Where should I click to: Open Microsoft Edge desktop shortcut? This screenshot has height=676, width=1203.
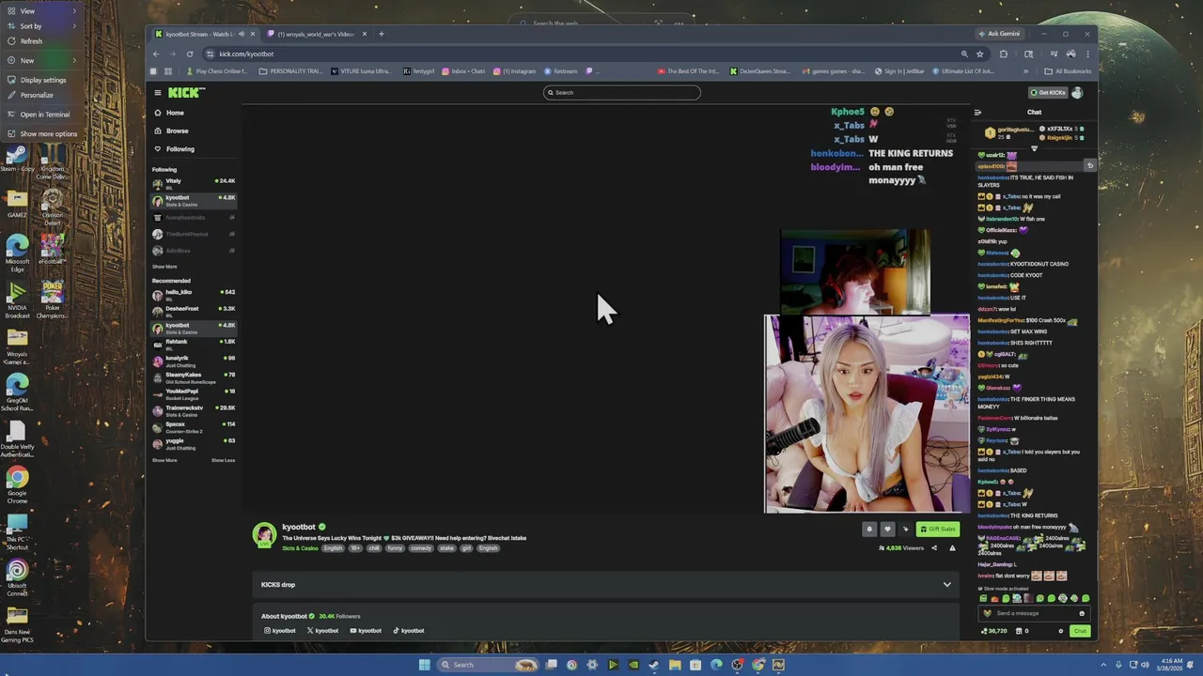point(17,253)
